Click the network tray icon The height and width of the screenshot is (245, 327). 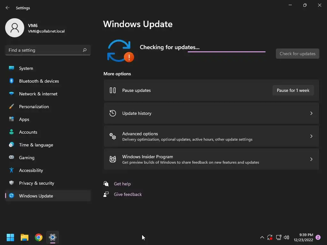(x=278, y=237)
